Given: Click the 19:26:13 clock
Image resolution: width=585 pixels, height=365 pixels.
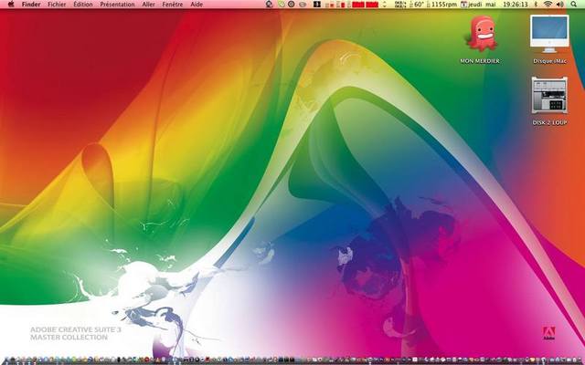Looking at the screenshot, I should click(516, 5).
